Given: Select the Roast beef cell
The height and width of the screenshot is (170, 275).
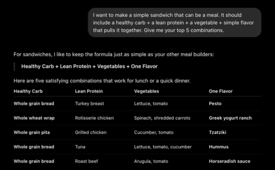Looking at the screenshot, I should pos(86,161).
